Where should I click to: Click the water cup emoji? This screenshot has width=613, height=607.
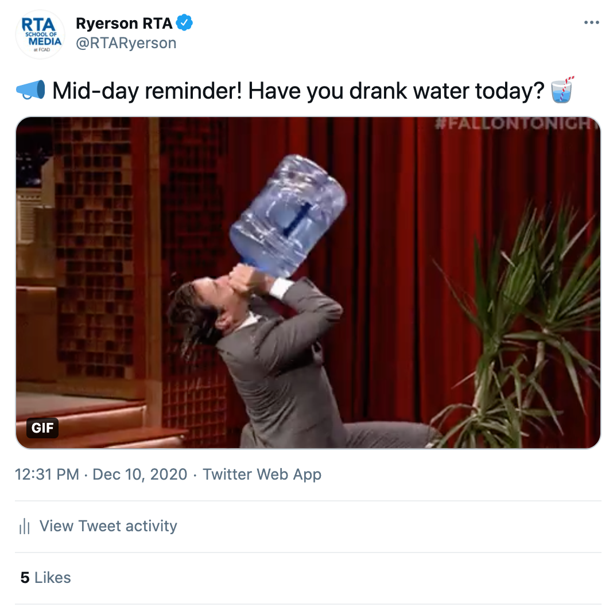pyautogui.click(x=562, y=90)
